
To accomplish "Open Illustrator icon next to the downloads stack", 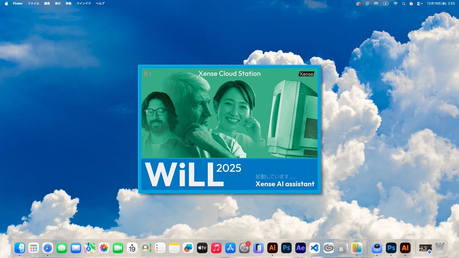I will (405, 248).
